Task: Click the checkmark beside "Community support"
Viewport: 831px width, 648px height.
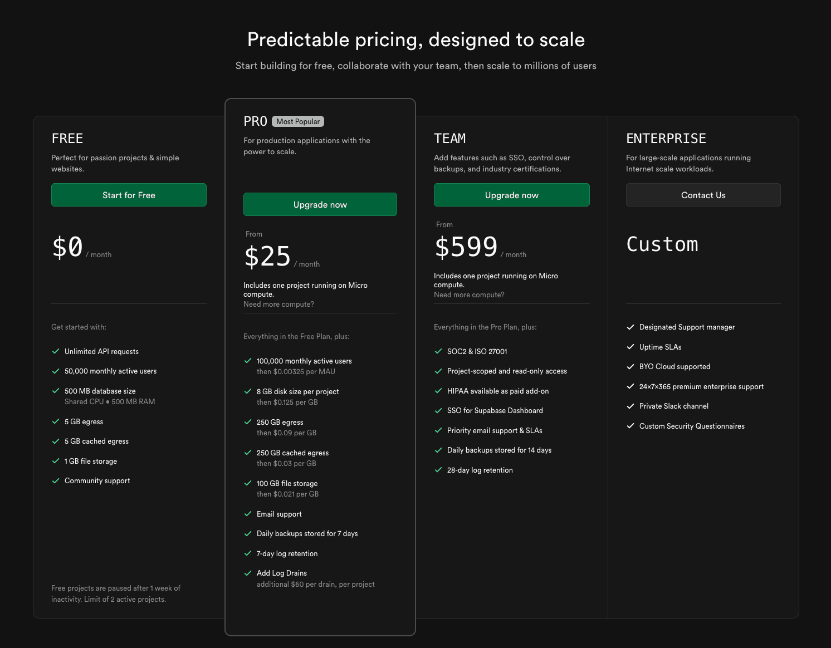Action: [x=56, y=480]
